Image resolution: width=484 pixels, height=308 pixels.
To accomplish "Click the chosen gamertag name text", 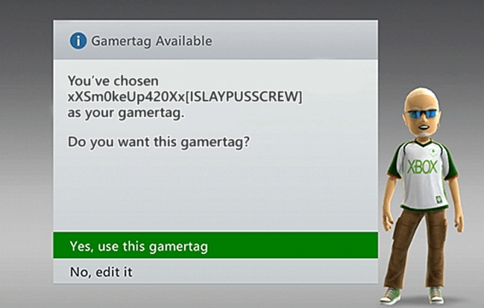I will pos(185,97).
